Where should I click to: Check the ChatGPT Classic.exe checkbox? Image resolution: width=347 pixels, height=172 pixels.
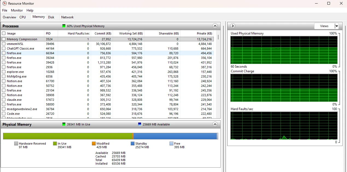tap(4, 48)
